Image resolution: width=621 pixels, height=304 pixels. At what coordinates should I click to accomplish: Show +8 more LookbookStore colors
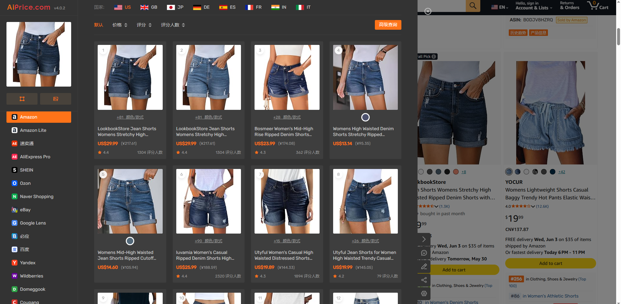pos(464,172)
